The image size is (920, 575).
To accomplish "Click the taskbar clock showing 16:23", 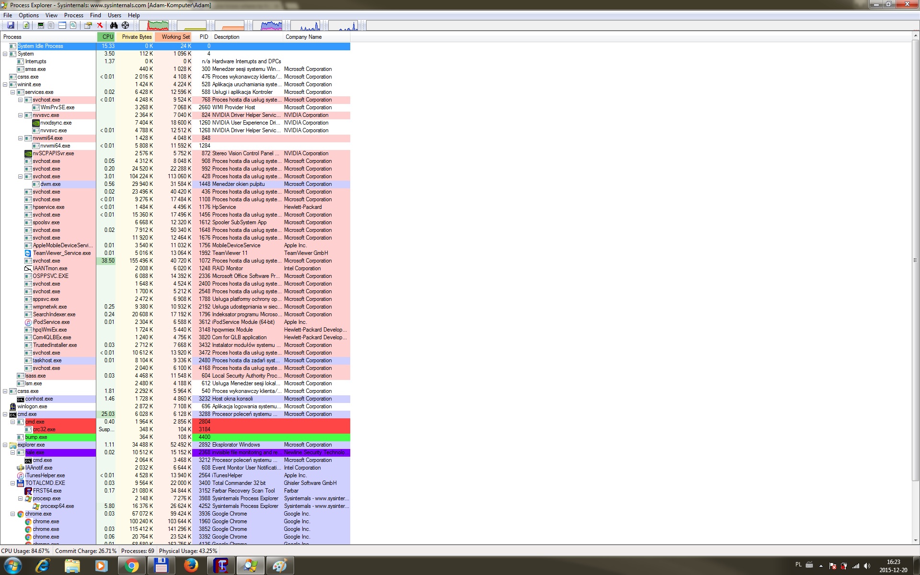I will (893, 566).
